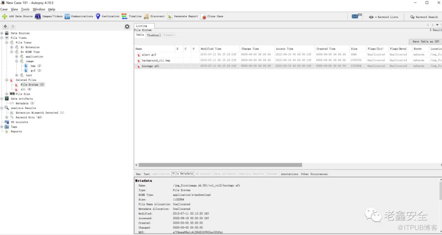Screen dimensions: 442x235
Task: Click Save Table as CSV button
Action: coord(426,42)
